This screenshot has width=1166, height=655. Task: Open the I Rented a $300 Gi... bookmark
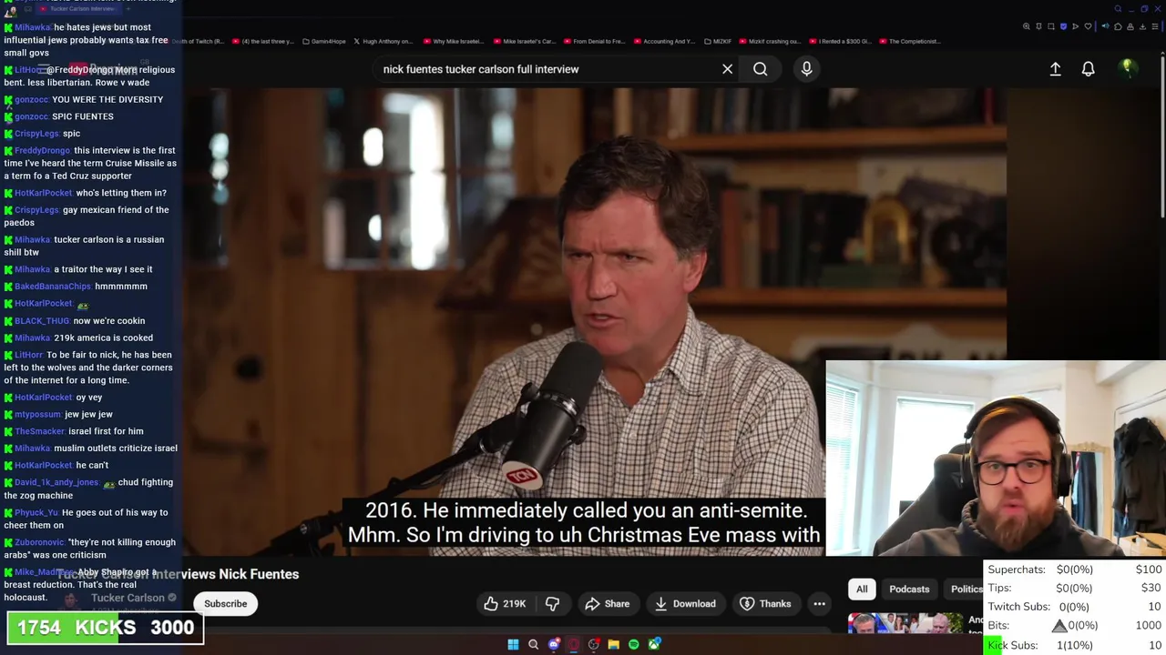click(841, 41)
